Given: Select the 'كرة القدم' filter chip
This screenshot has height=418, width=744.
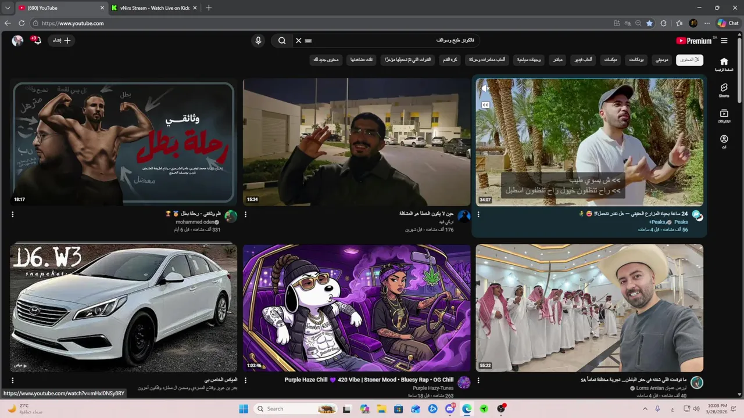Looking at the screenshot, I should [x=449, y=60].
